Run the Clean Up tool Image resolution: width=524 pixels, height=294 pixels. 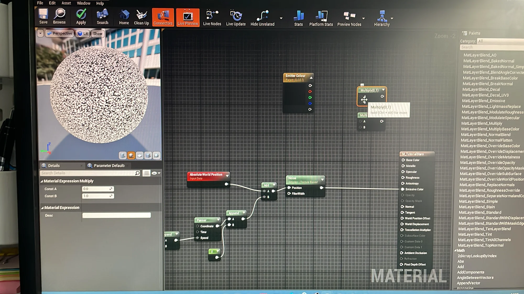point(141,17)
